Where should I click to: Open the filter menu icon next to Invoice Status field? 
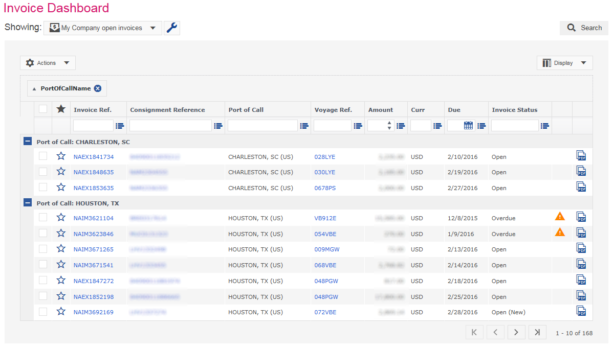[x=544, y=125]
